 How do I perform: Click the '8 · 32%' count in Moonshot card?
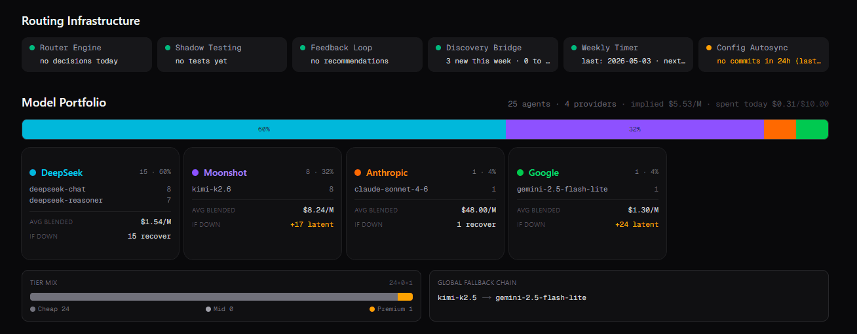(320, 172)
